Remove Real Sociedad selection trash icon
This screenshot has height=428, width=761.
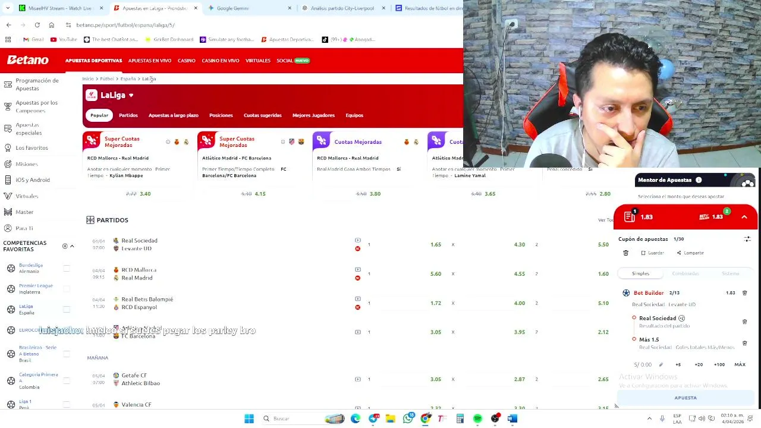(744, 322)
